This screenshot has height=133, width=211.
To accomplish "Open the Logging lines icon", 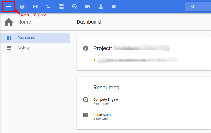I will click(x=114, y=7).
